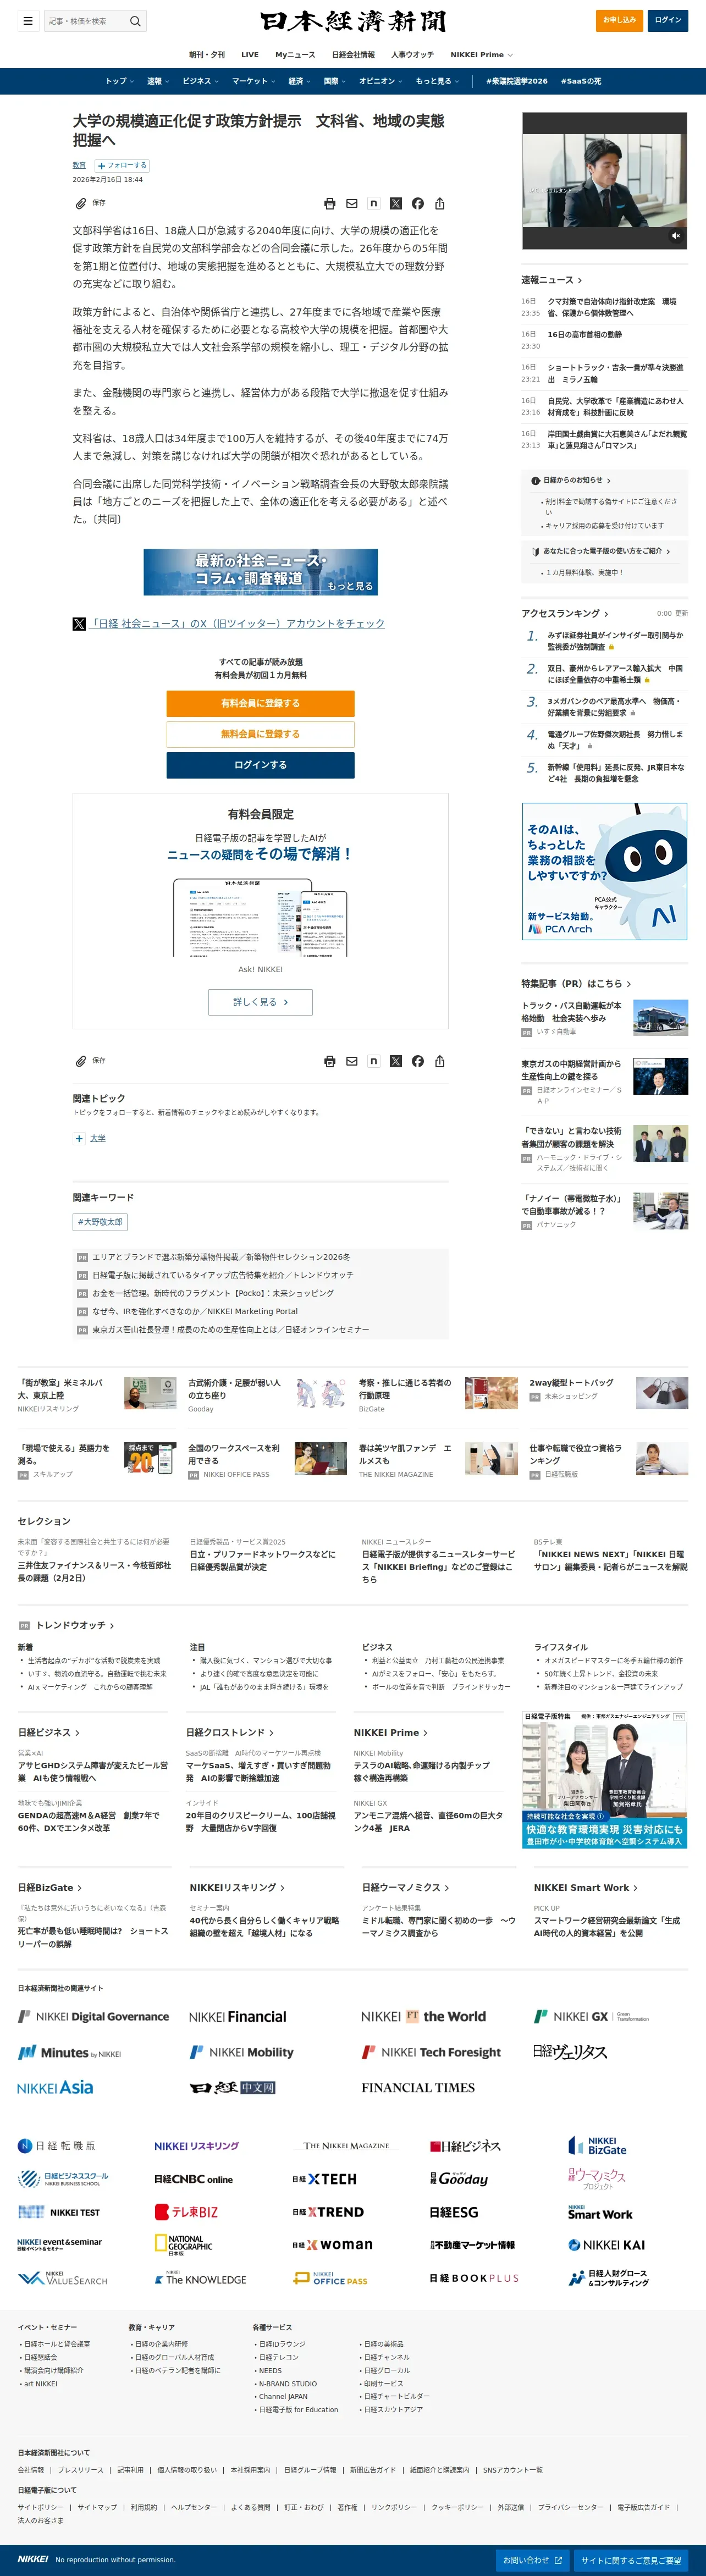
Task: Open the PCA Arch robot advertisement
Action: 604,871
